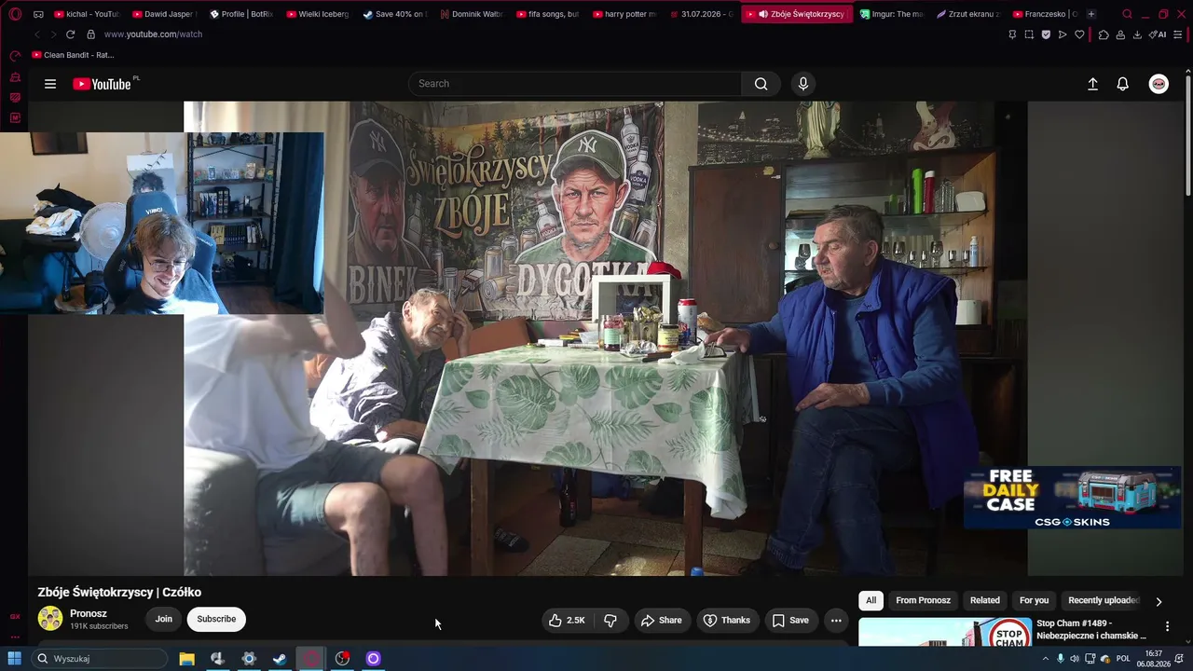The width and height of the screenshot is (1193, 671).
Task: Open YouTube notifications bell
Action: coord(1123,84)
